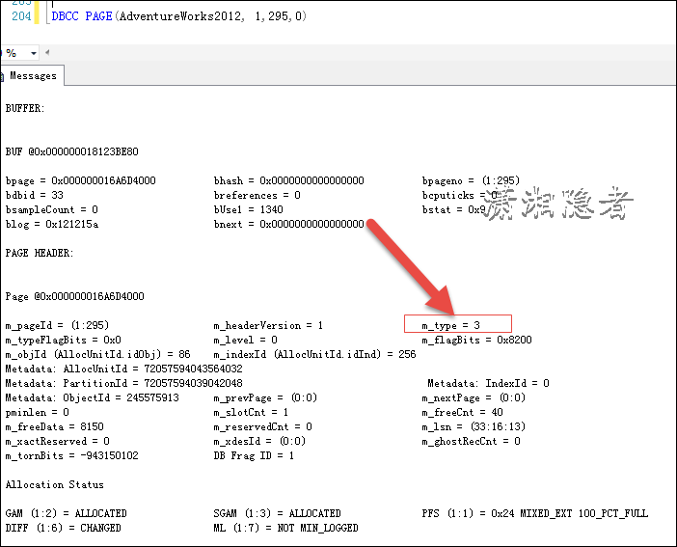Select blog = 0x121215a entry
The height and width of the screenshot is (547, 677).
point(52,224)
